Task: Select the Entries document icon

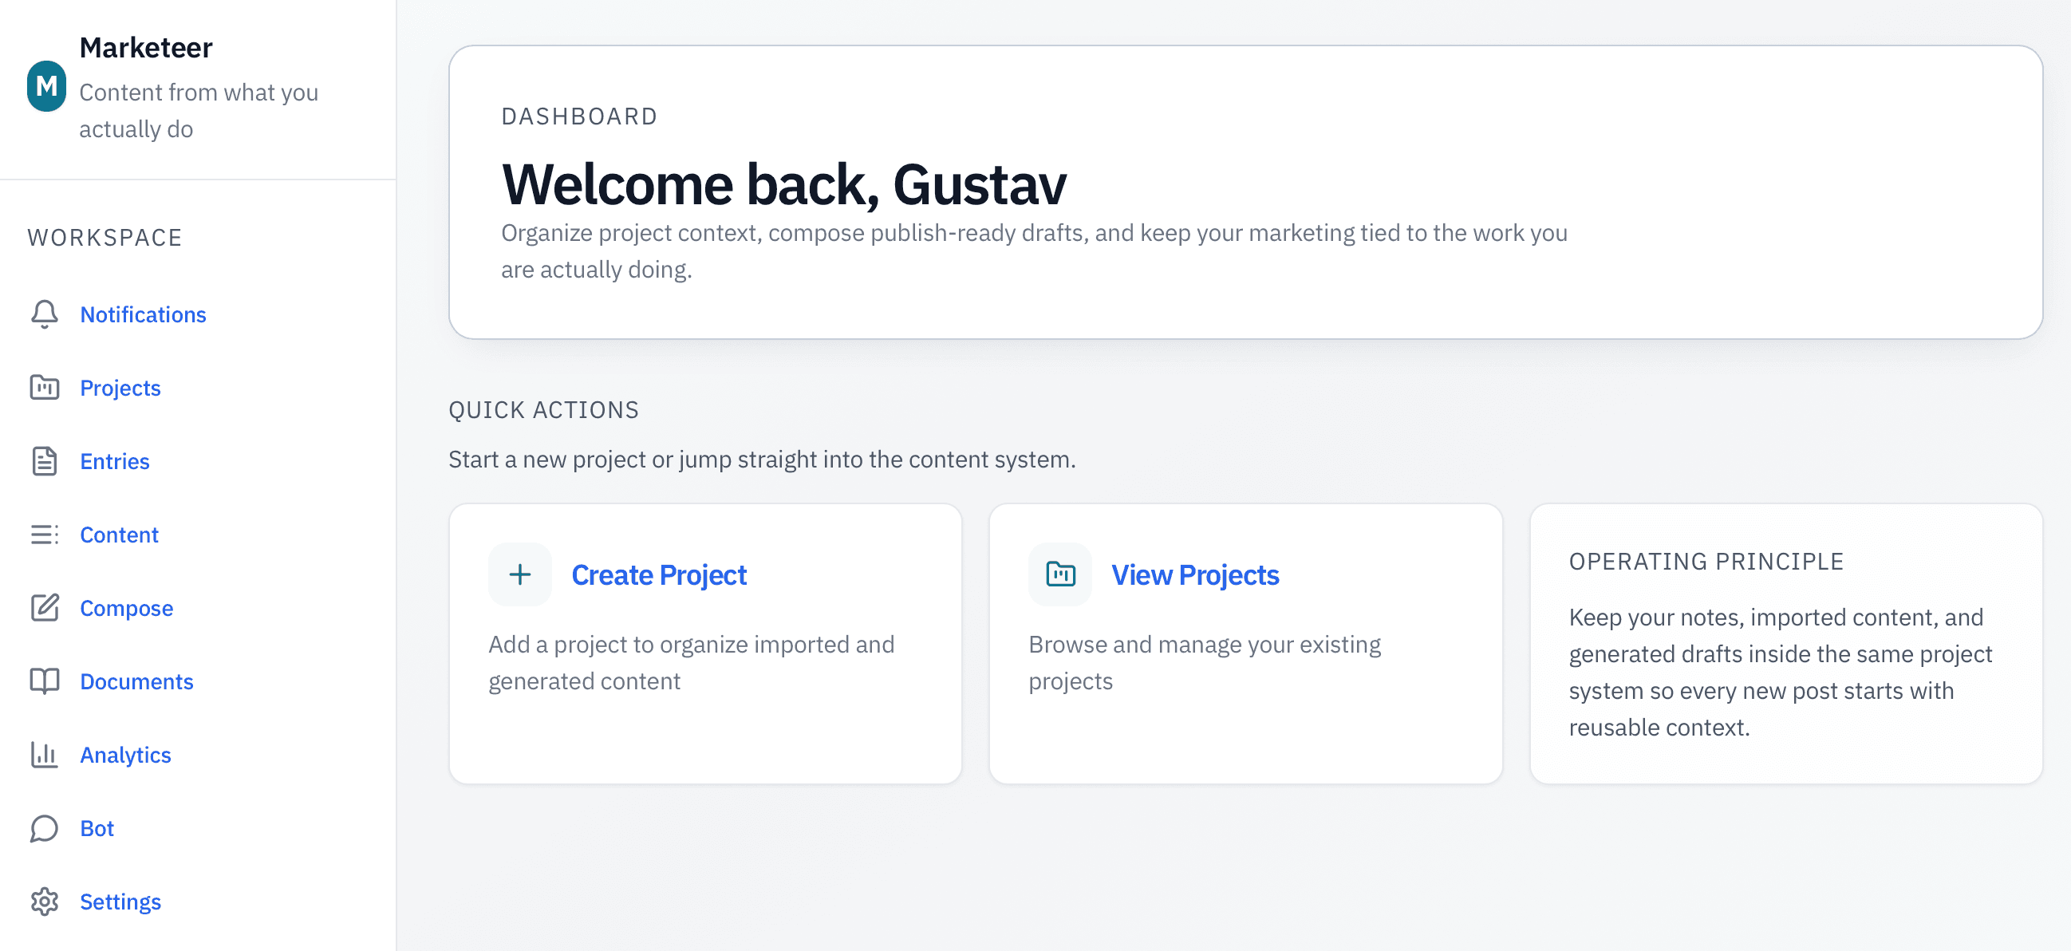Action: 44,461
